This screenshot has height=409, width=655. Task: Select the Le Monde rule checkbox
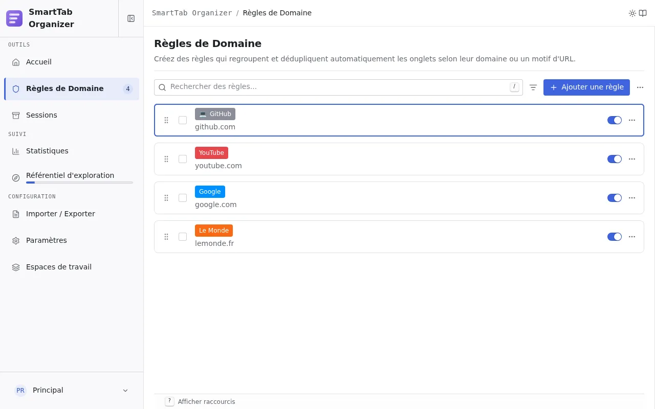click(x=183, y=237)
